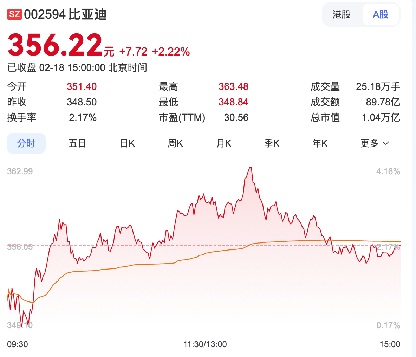Click the 今开 opening price 351.40
Screen dimensions: 416x357
[x=82, y=87]
